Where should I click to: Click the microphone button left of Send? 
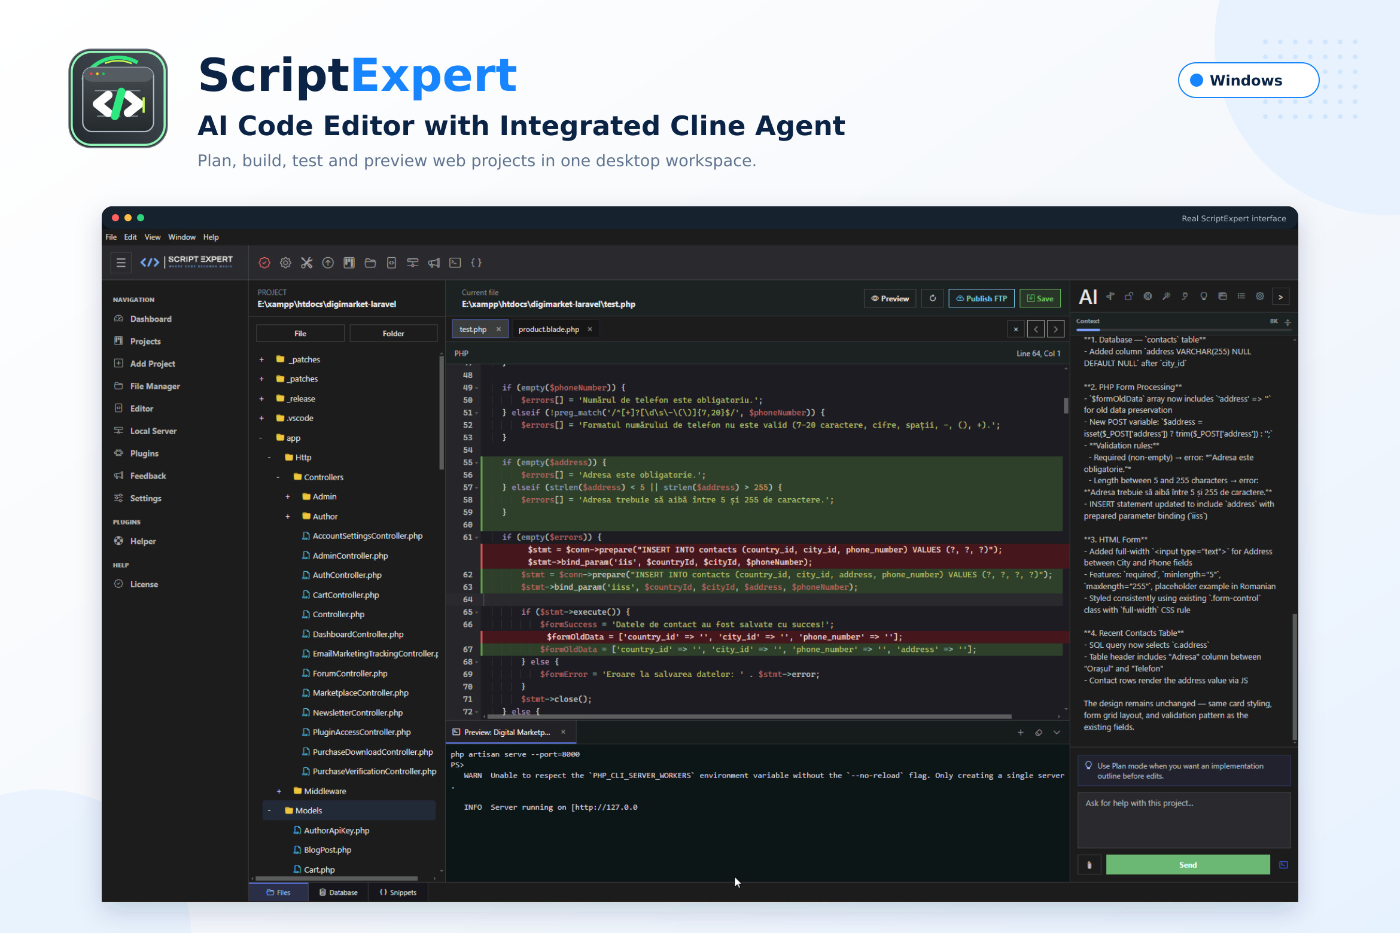pyautogui.click(x=1089, y=865)
